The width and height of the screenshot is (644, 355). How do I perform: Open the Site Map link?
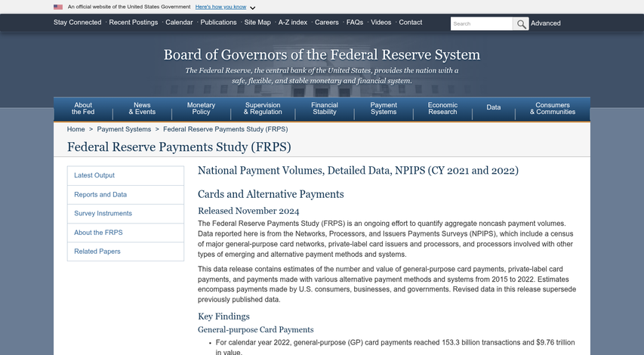click(x=257, y=23)
